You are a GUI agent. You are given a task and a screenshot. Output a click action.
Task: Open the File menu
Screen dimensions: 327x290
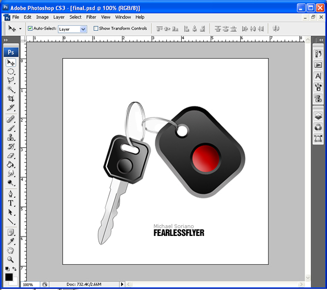pos(16,17)
